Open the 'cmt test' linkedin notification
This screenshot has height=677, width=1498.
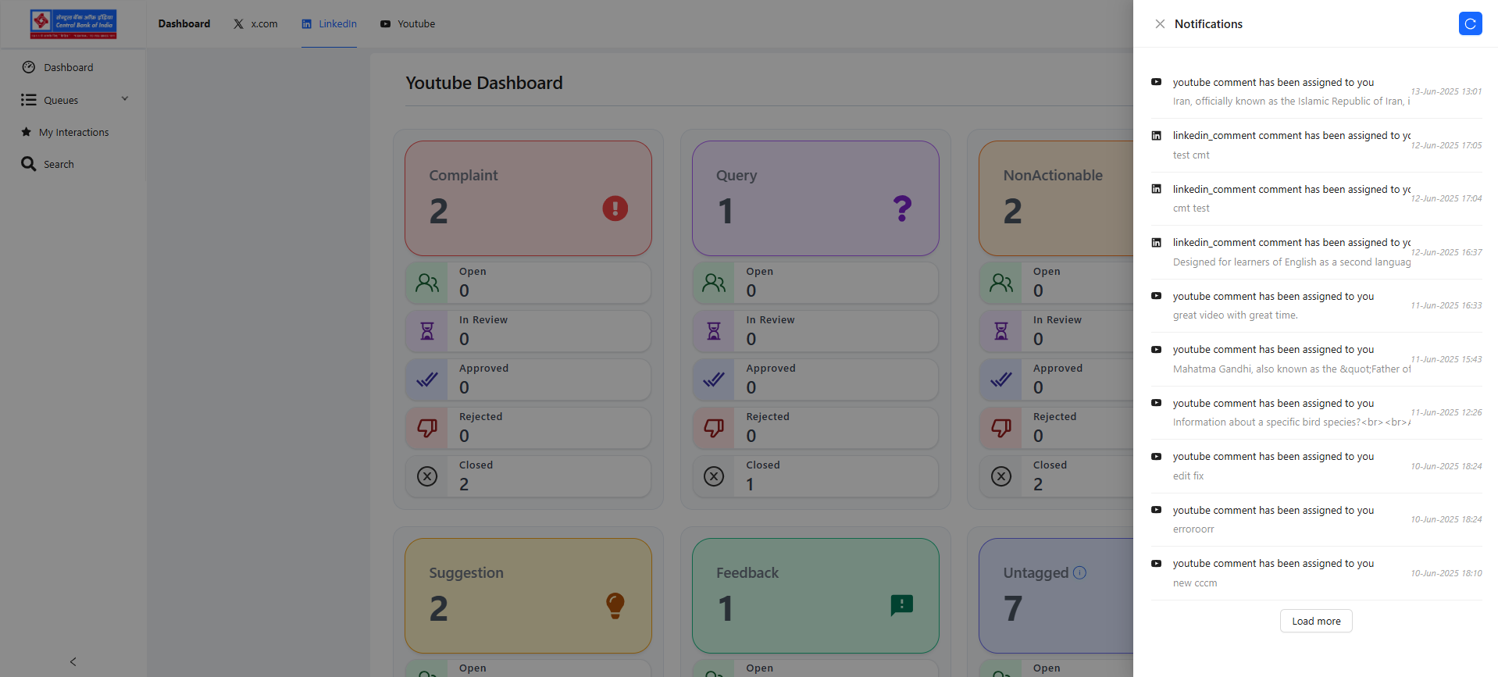pyautogui.click(x=1316, y=199)
